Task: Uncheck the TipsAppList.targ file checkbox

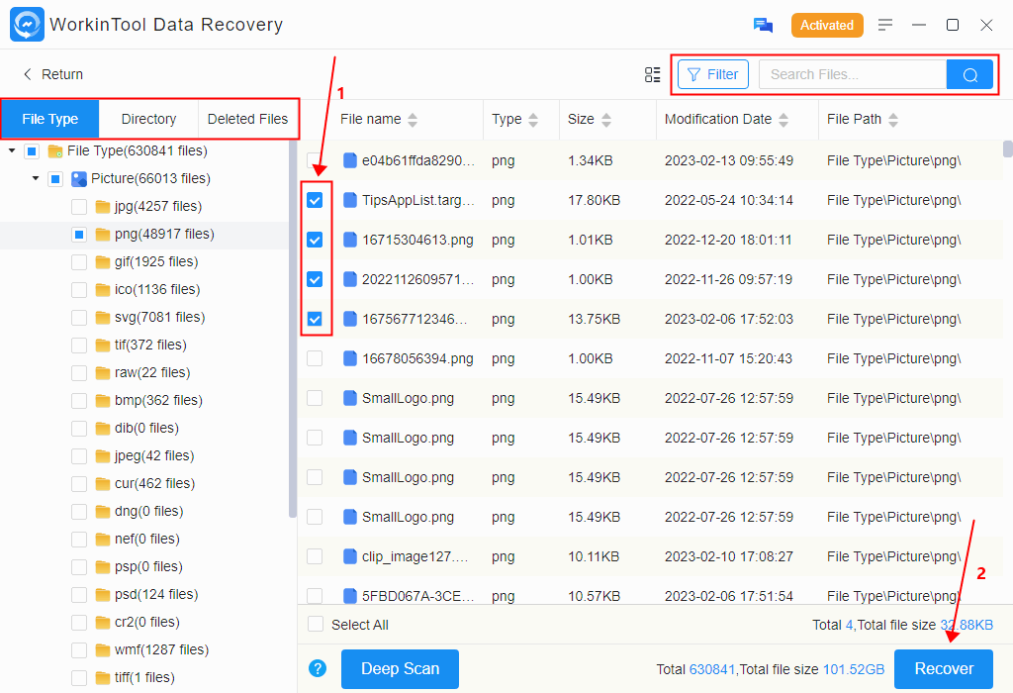Action: [x=315, y=200]
